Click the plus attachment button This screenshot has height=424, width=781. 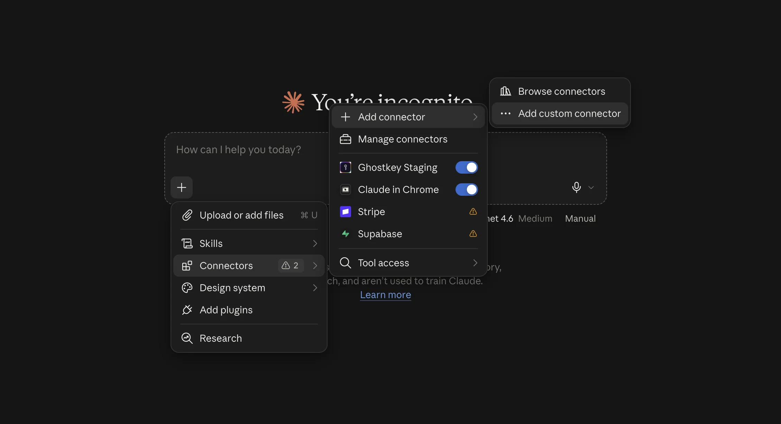coord(182,187)
